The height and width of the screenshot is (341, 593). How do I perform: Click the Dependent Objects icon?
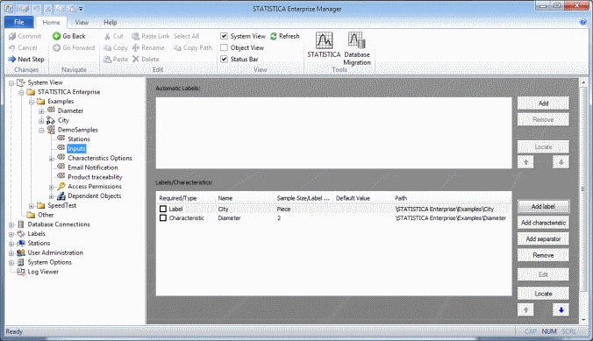[x=61, y=195]
